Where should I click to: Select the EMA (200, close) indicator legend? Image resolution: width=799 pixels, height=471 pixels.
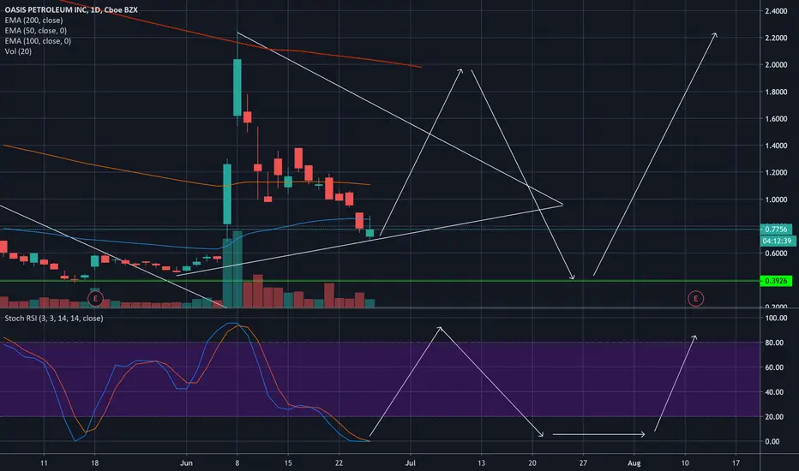33,21
